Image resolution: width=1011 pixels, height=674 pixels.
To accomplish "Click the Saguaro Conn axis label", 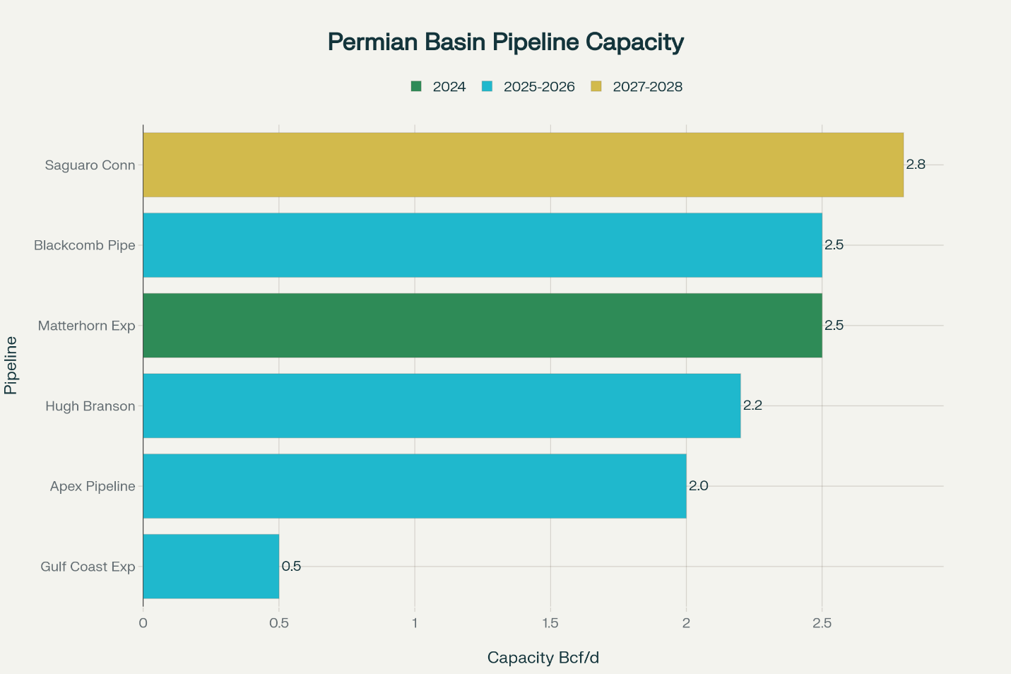I will coord(90,165).
